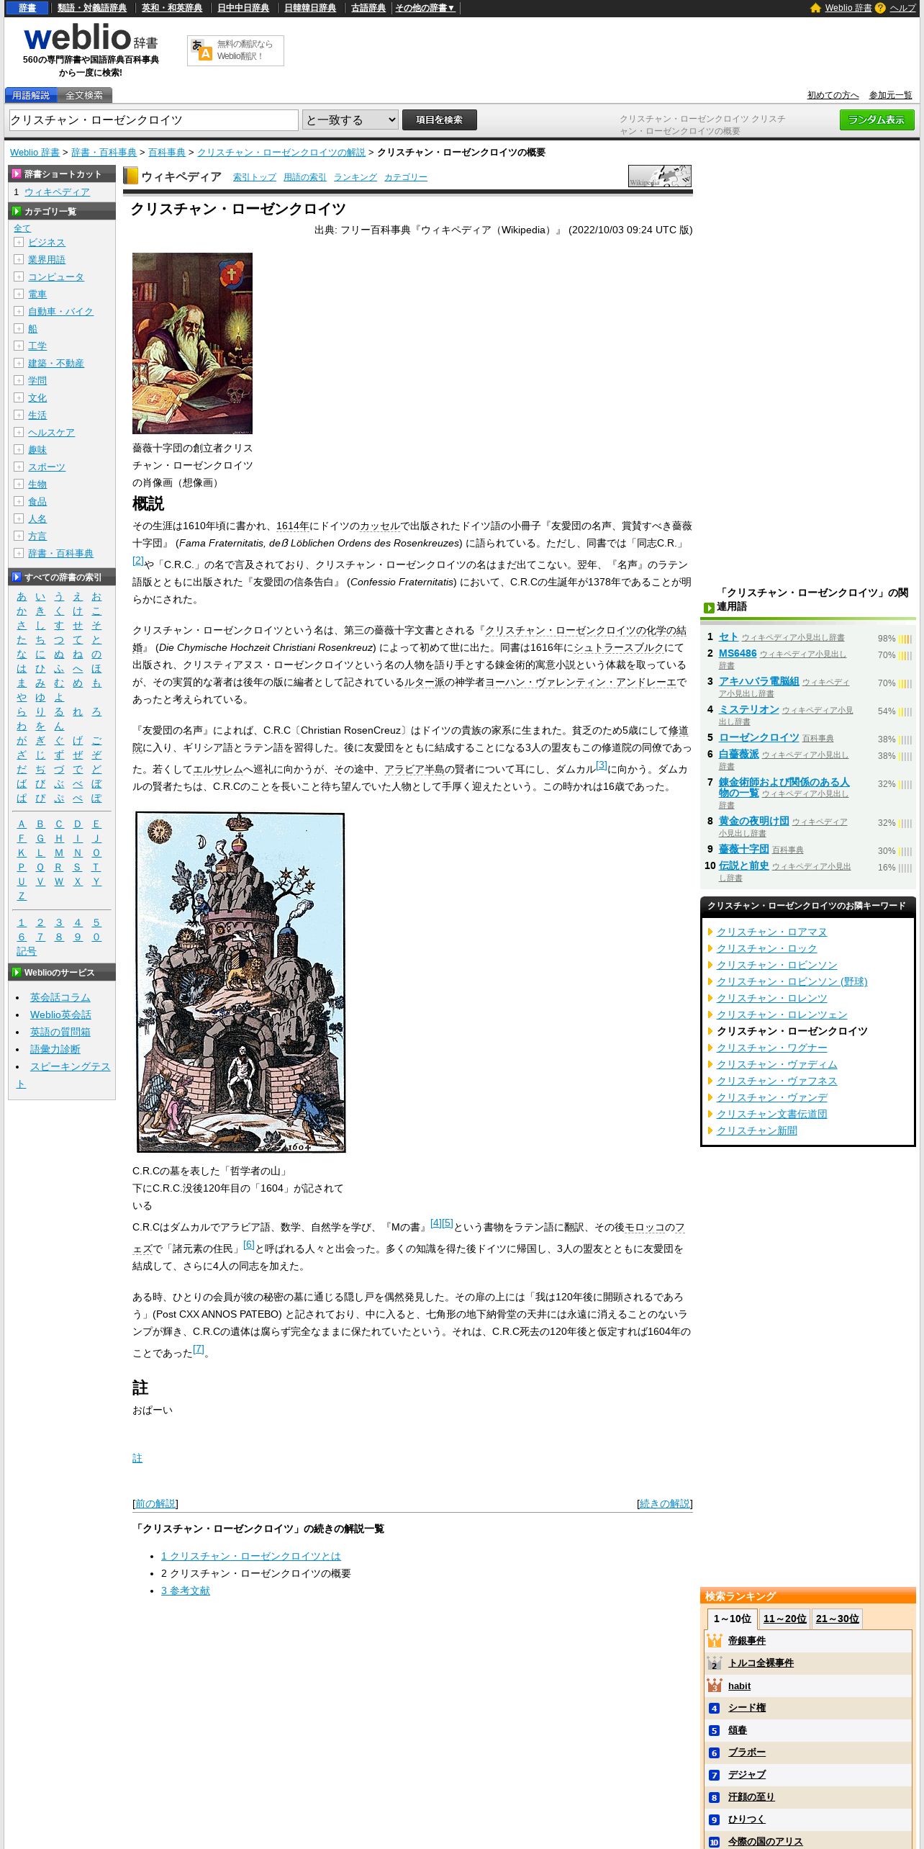Click the Rosenkreuz portrait painting thumbnail
924x1849 pixels.
192,343
